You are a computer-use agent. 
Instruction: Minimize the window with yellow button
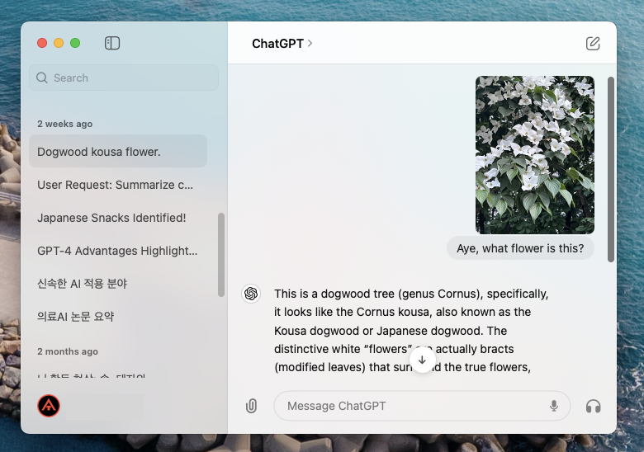[x=59, y=43]
